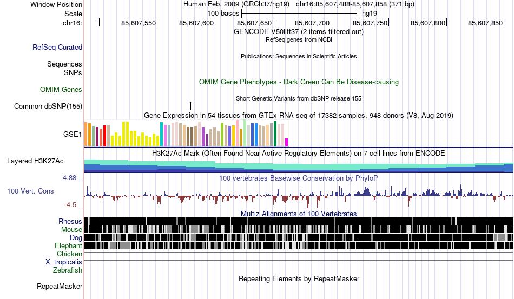Viewport: 514px width, 299px height.
Task: Click the layered H3K27Ac signal graph
Action: (x=299, y=166)
